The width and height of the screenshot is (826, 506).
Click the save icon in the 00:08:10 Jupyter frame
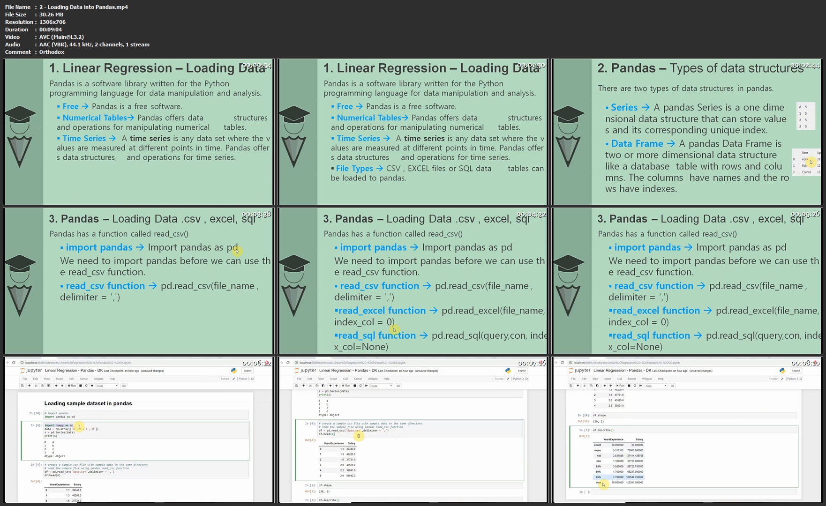(571, 386)
